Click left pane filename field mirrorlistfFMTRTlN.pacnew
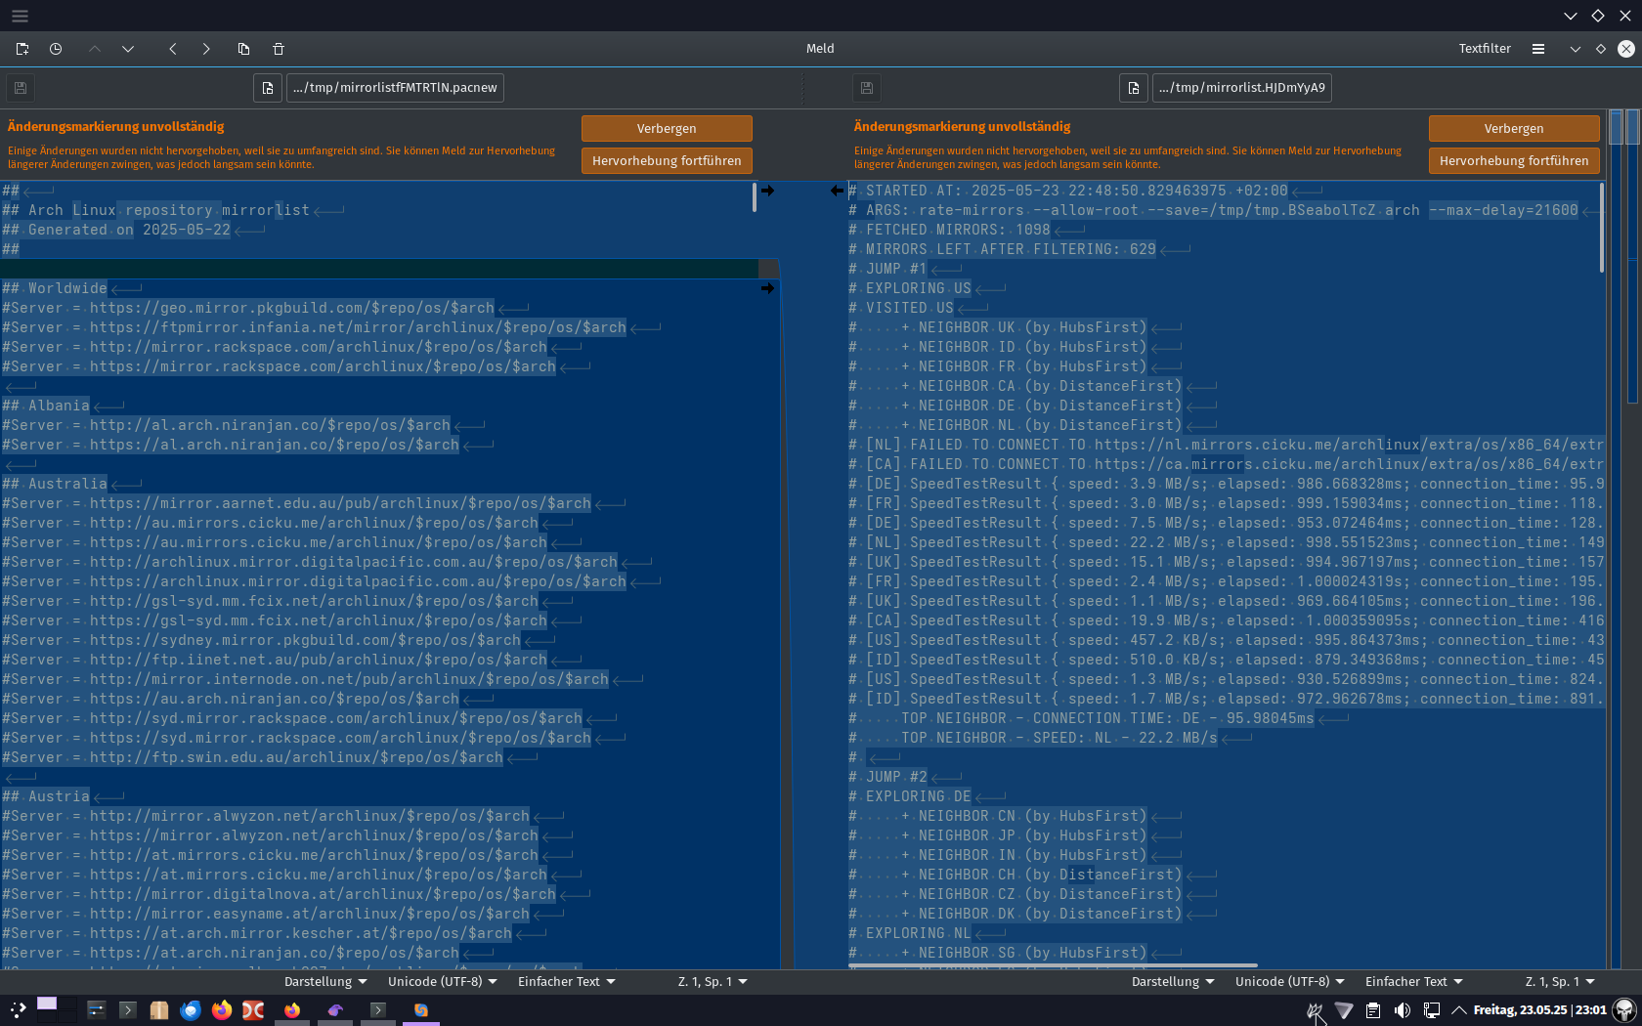Screen dimensions: 1642x1026 click(x=395, y=88)
